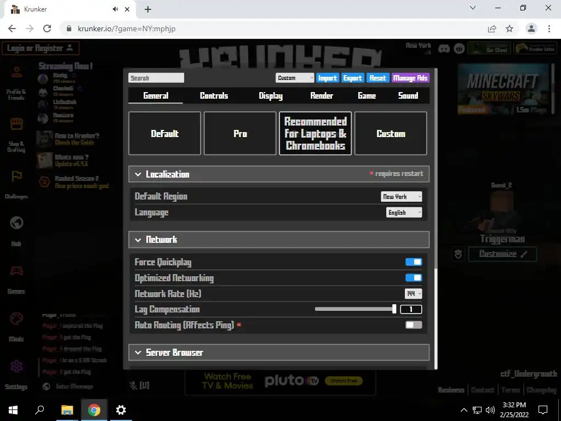Switch to the Display settings tab
The image size is (561, 421).
[271, 95]
